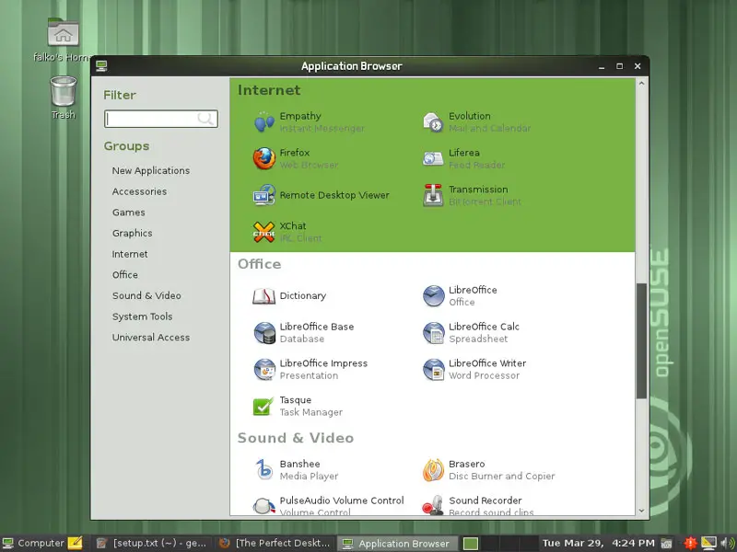This screenshot has width=737, height=552.
Task: Select Internet in the Groups list
Action: coord(130,254)
